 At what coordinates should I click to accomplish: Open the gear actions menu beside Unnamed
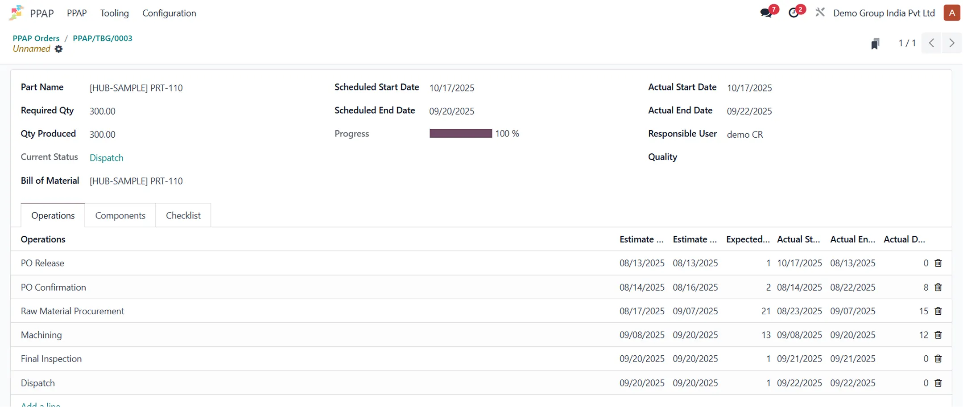click(58, 49)
